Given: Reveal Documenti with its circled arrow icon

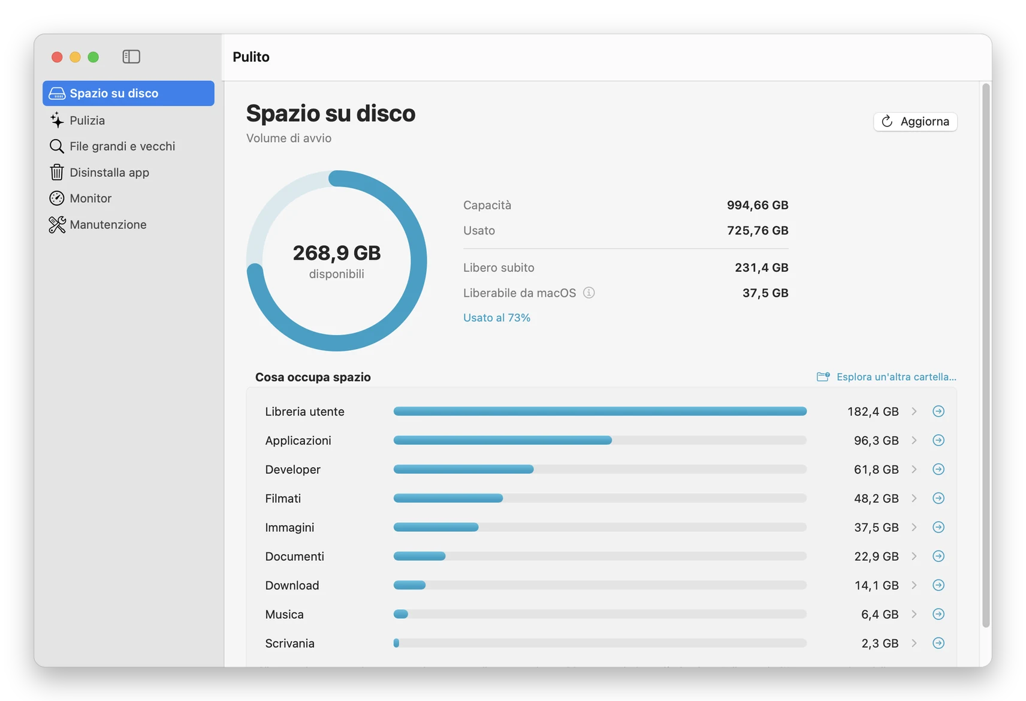Looking at the screenshot, I should point(939,556).
